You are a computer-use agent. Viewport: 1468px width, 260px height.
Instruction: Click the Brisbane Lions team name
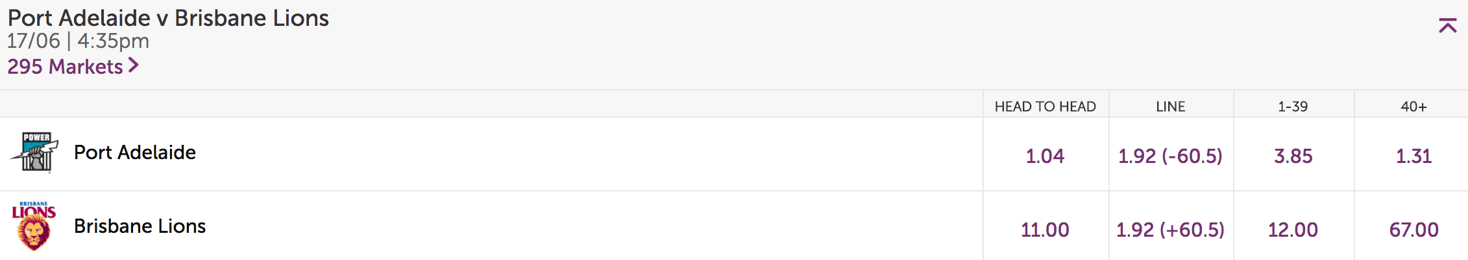pos(140,226)
